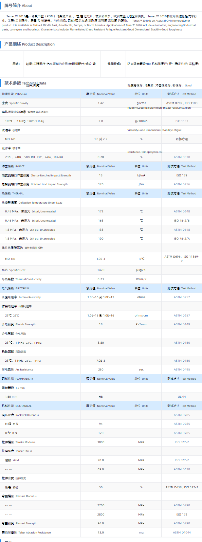This screenshot has width=202, height=542.
Task: Select the 阻燃性能 FLAMMABILITY section header
Action: click(17, 379)
